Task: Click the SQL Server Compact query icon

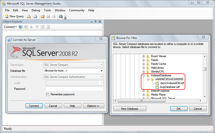Action: tap(36, 16)
